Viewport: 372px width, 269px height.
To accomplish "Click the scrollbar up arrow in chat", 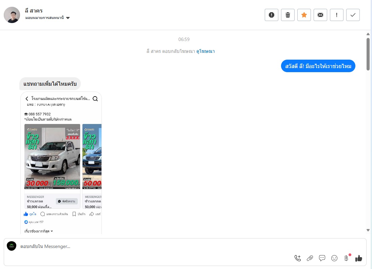I will 368,34.
